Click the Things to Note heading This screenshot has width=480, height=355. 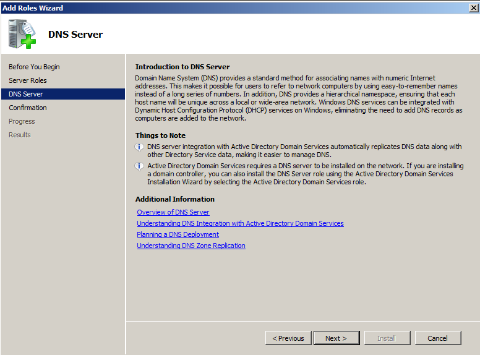pyautogui.click(x=160, y=135)
